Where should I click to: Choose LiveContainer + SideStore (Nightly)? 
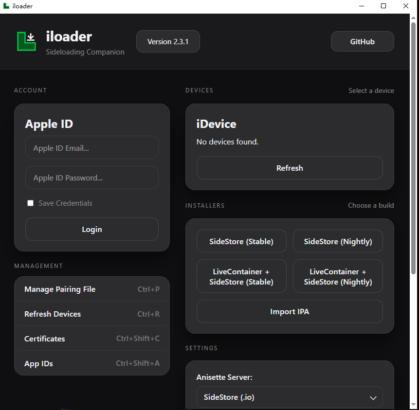(x=338, y=276)
